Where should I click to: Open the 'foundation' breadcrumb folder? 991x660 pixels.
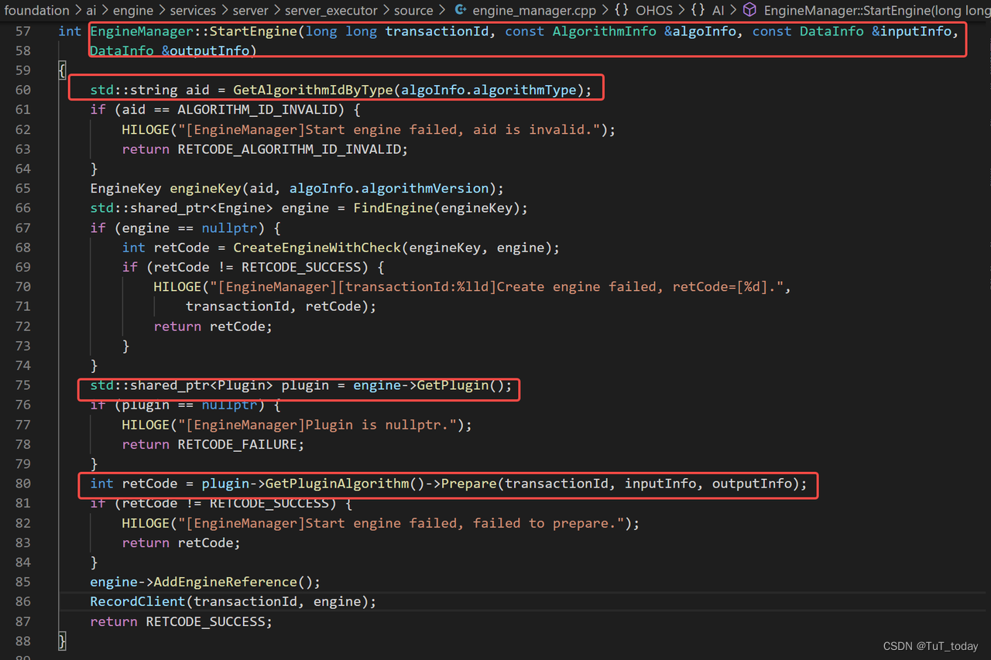(37, 10)
